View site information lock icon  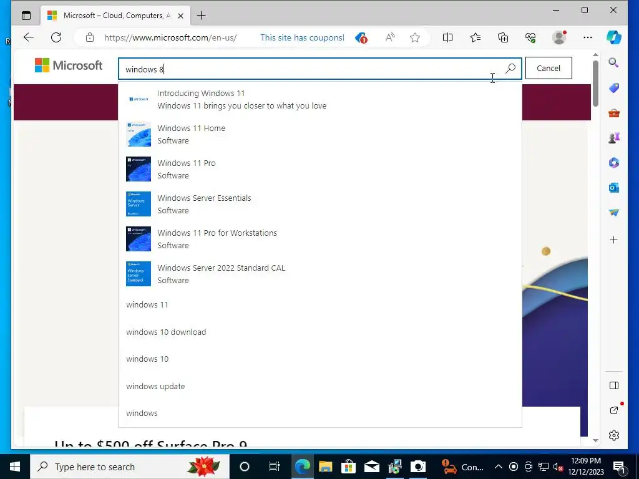click(x=90, y=37)
